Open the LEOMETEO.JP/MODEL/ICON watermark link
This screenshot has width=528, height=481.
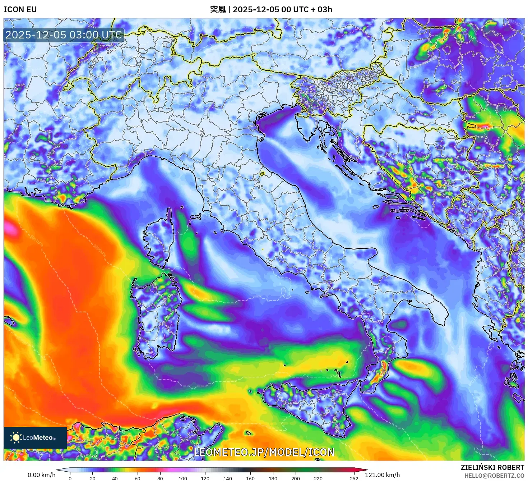[264, 452]
